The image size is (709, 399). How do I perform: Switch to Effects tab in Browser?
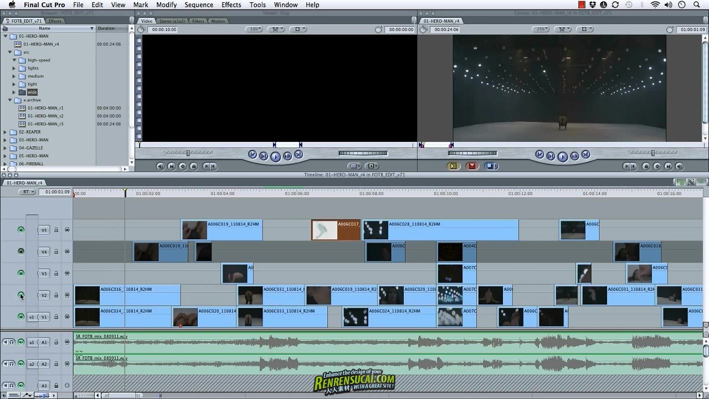pyautogui.click(x=55, y=21)
